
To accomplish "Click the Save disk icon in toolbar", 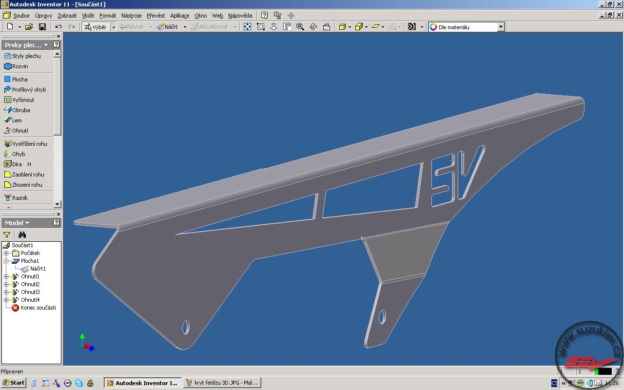I will pyautogui.click(x=42, y=27).
